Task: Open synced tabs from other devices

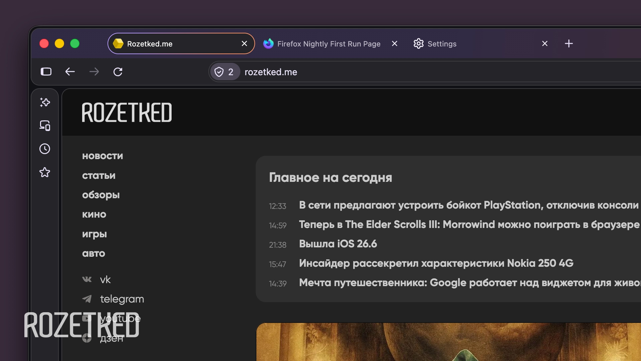Action: pyautogui.click(x=45, y=125)
